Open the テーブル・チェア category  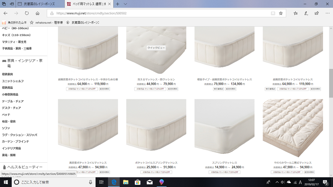pos(13,101)
